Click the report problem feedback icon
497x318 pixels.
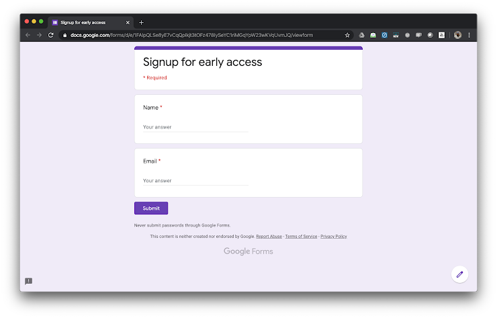(29, 281)
